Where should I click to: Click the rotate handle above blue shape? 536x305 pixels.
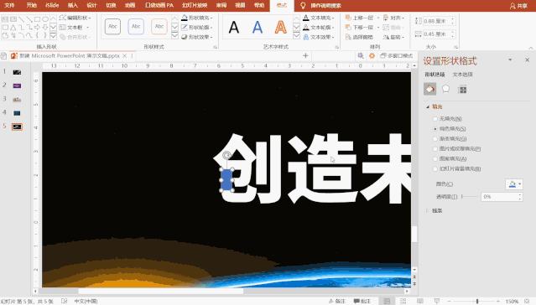(226, 155)
